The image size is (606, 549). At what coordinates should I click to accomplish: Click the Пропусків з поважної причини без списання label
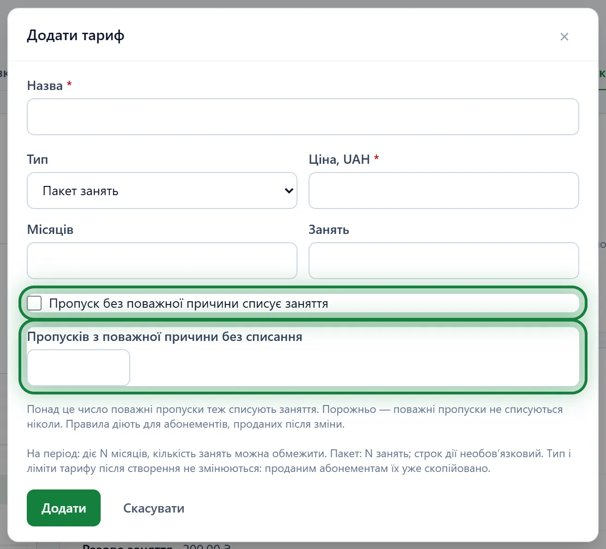coord(165,337)
